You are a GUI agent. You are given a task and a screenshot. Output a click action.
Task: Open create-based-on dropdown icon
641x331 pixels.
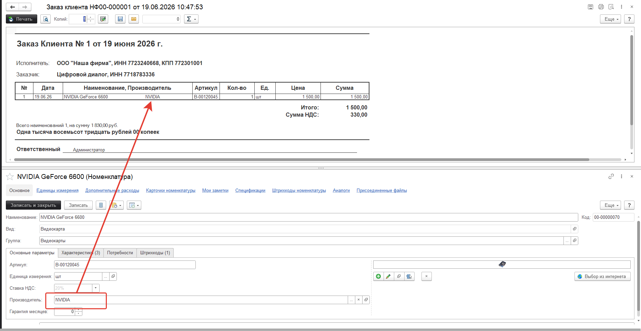coord(116,205)
